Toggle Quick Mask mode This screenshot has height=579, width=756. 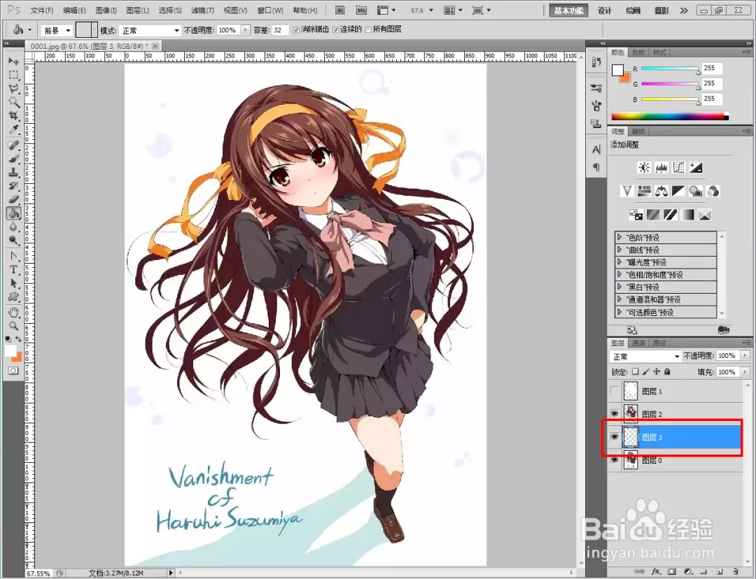click(x=13, y=371)
